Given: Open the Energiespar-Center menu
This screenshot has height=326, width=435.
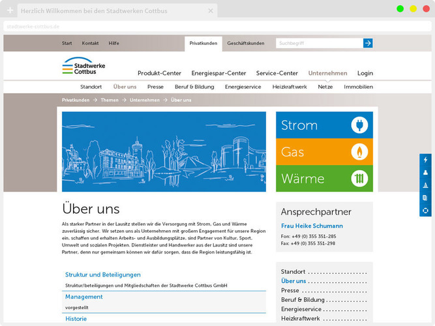Looking at the screenshot, I should tap(218, 73).
